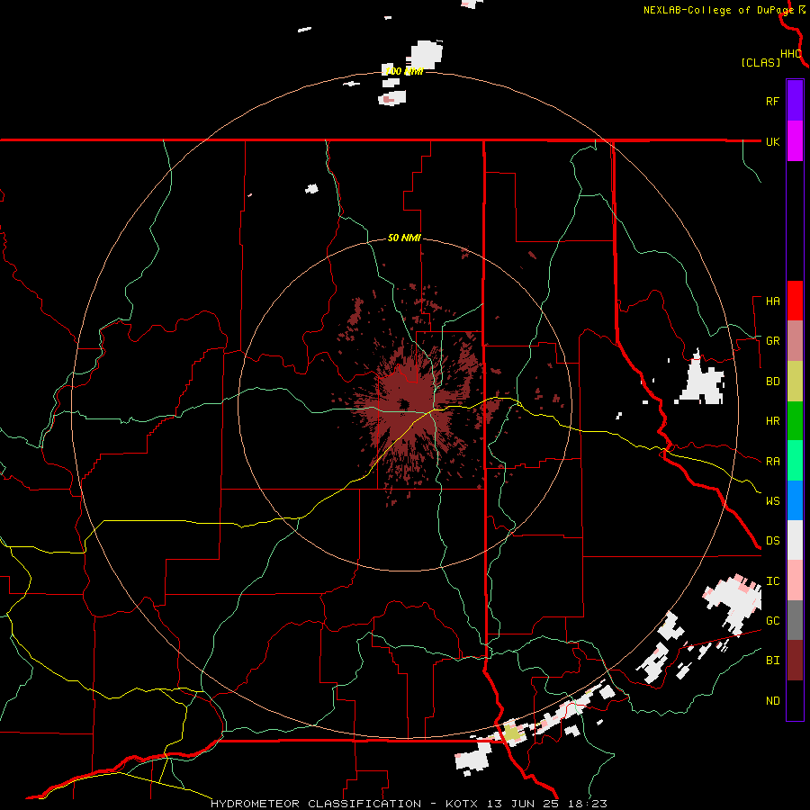Click the BD yellow legend swatch
Screen dimensions: 810x810
point(795,382)
